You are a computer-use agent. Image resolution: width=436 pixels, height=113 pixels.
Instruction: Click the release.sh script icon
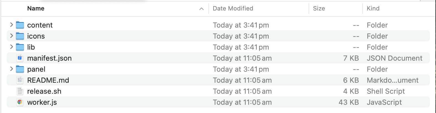pos(20,91)
